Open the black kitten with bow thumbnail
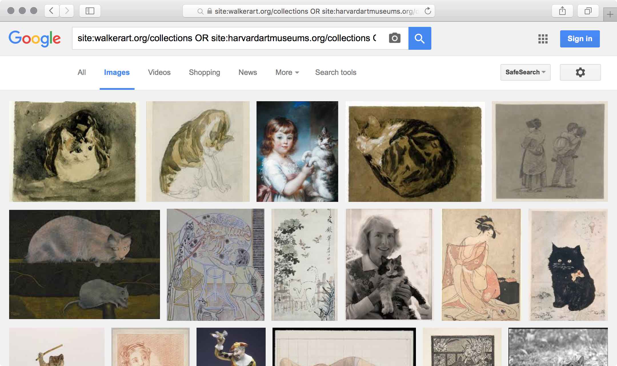The width and height of the screenshot is (617, 366). (x=568, y=264)
